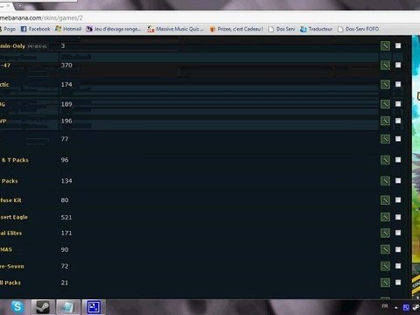
Task: Click the green tool icon in the 77 count row
Action: [x=385, y=139]
